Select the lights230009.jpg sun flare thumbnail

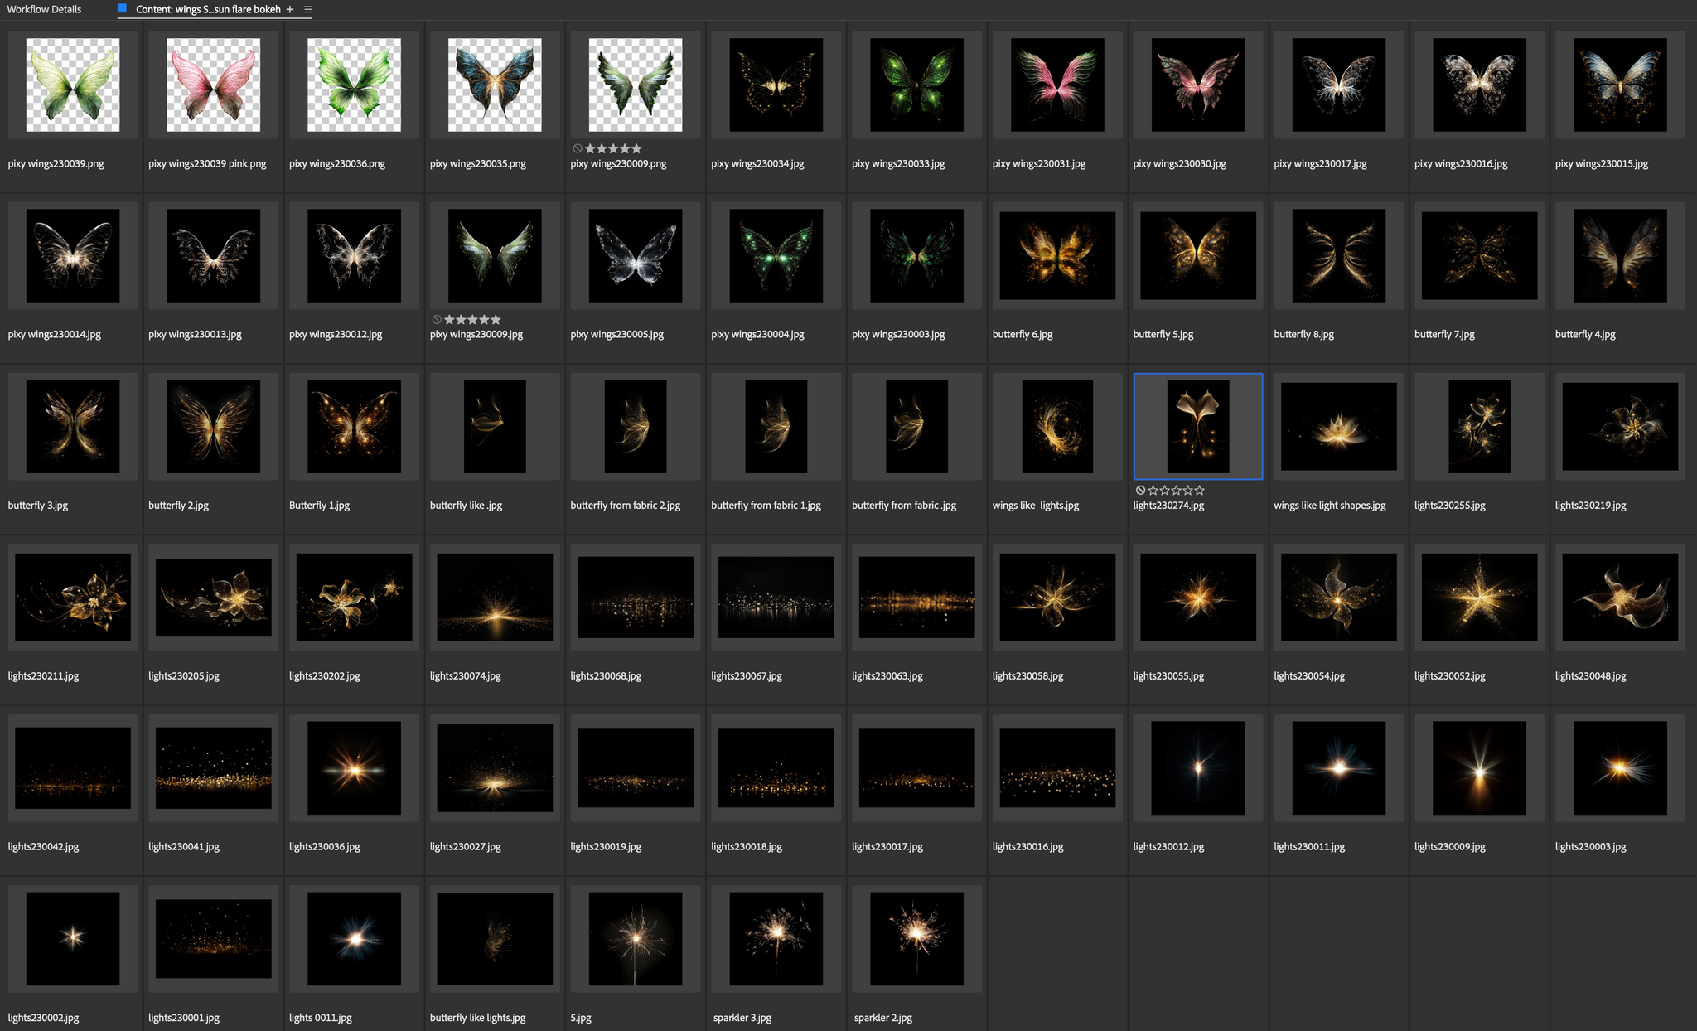pyautogui.click(x=1479, y=767)
